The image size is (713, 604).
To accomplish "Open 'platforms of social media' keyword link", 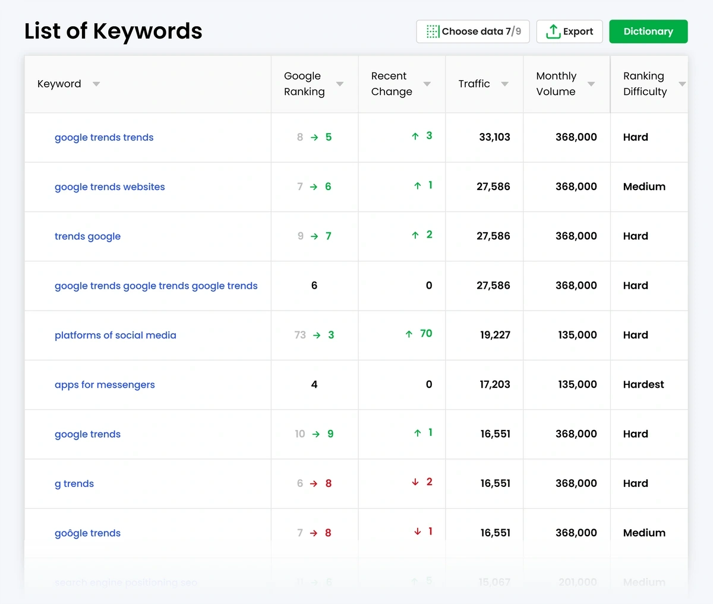I will [x=115, y=335].
